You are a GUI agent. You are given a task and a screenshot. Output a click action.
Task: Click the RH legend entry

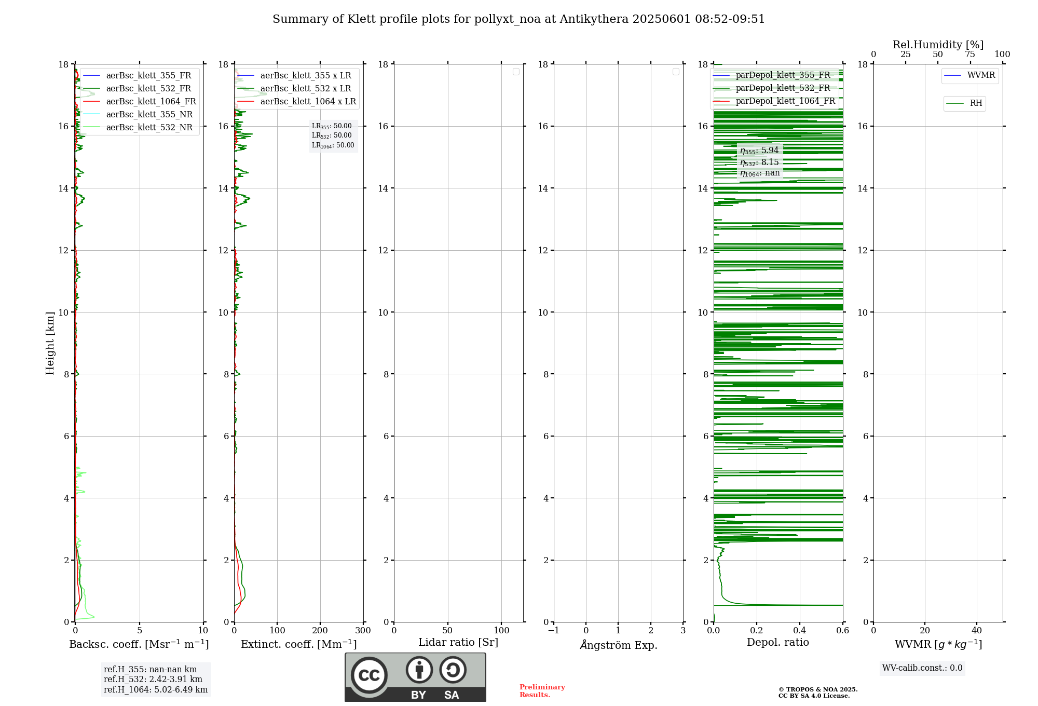(x=964, y=103)
